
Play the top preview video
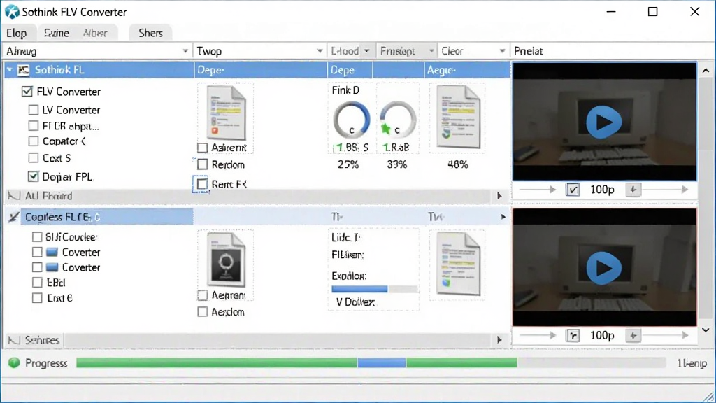point(603,122)
